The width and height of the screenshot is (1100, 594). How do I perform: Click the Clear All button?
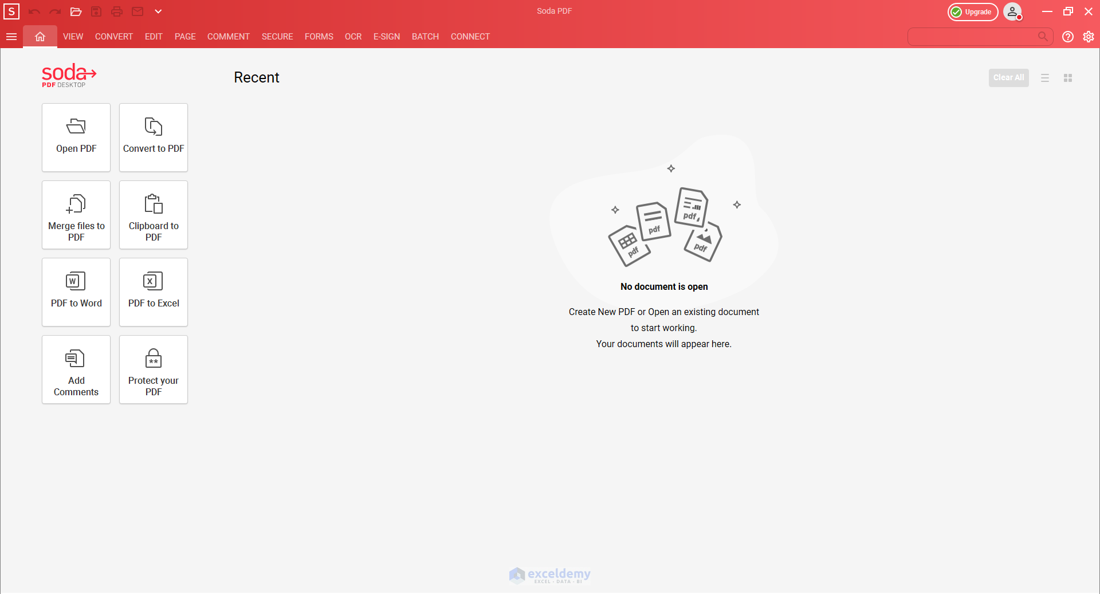(x=1009, y=78)
